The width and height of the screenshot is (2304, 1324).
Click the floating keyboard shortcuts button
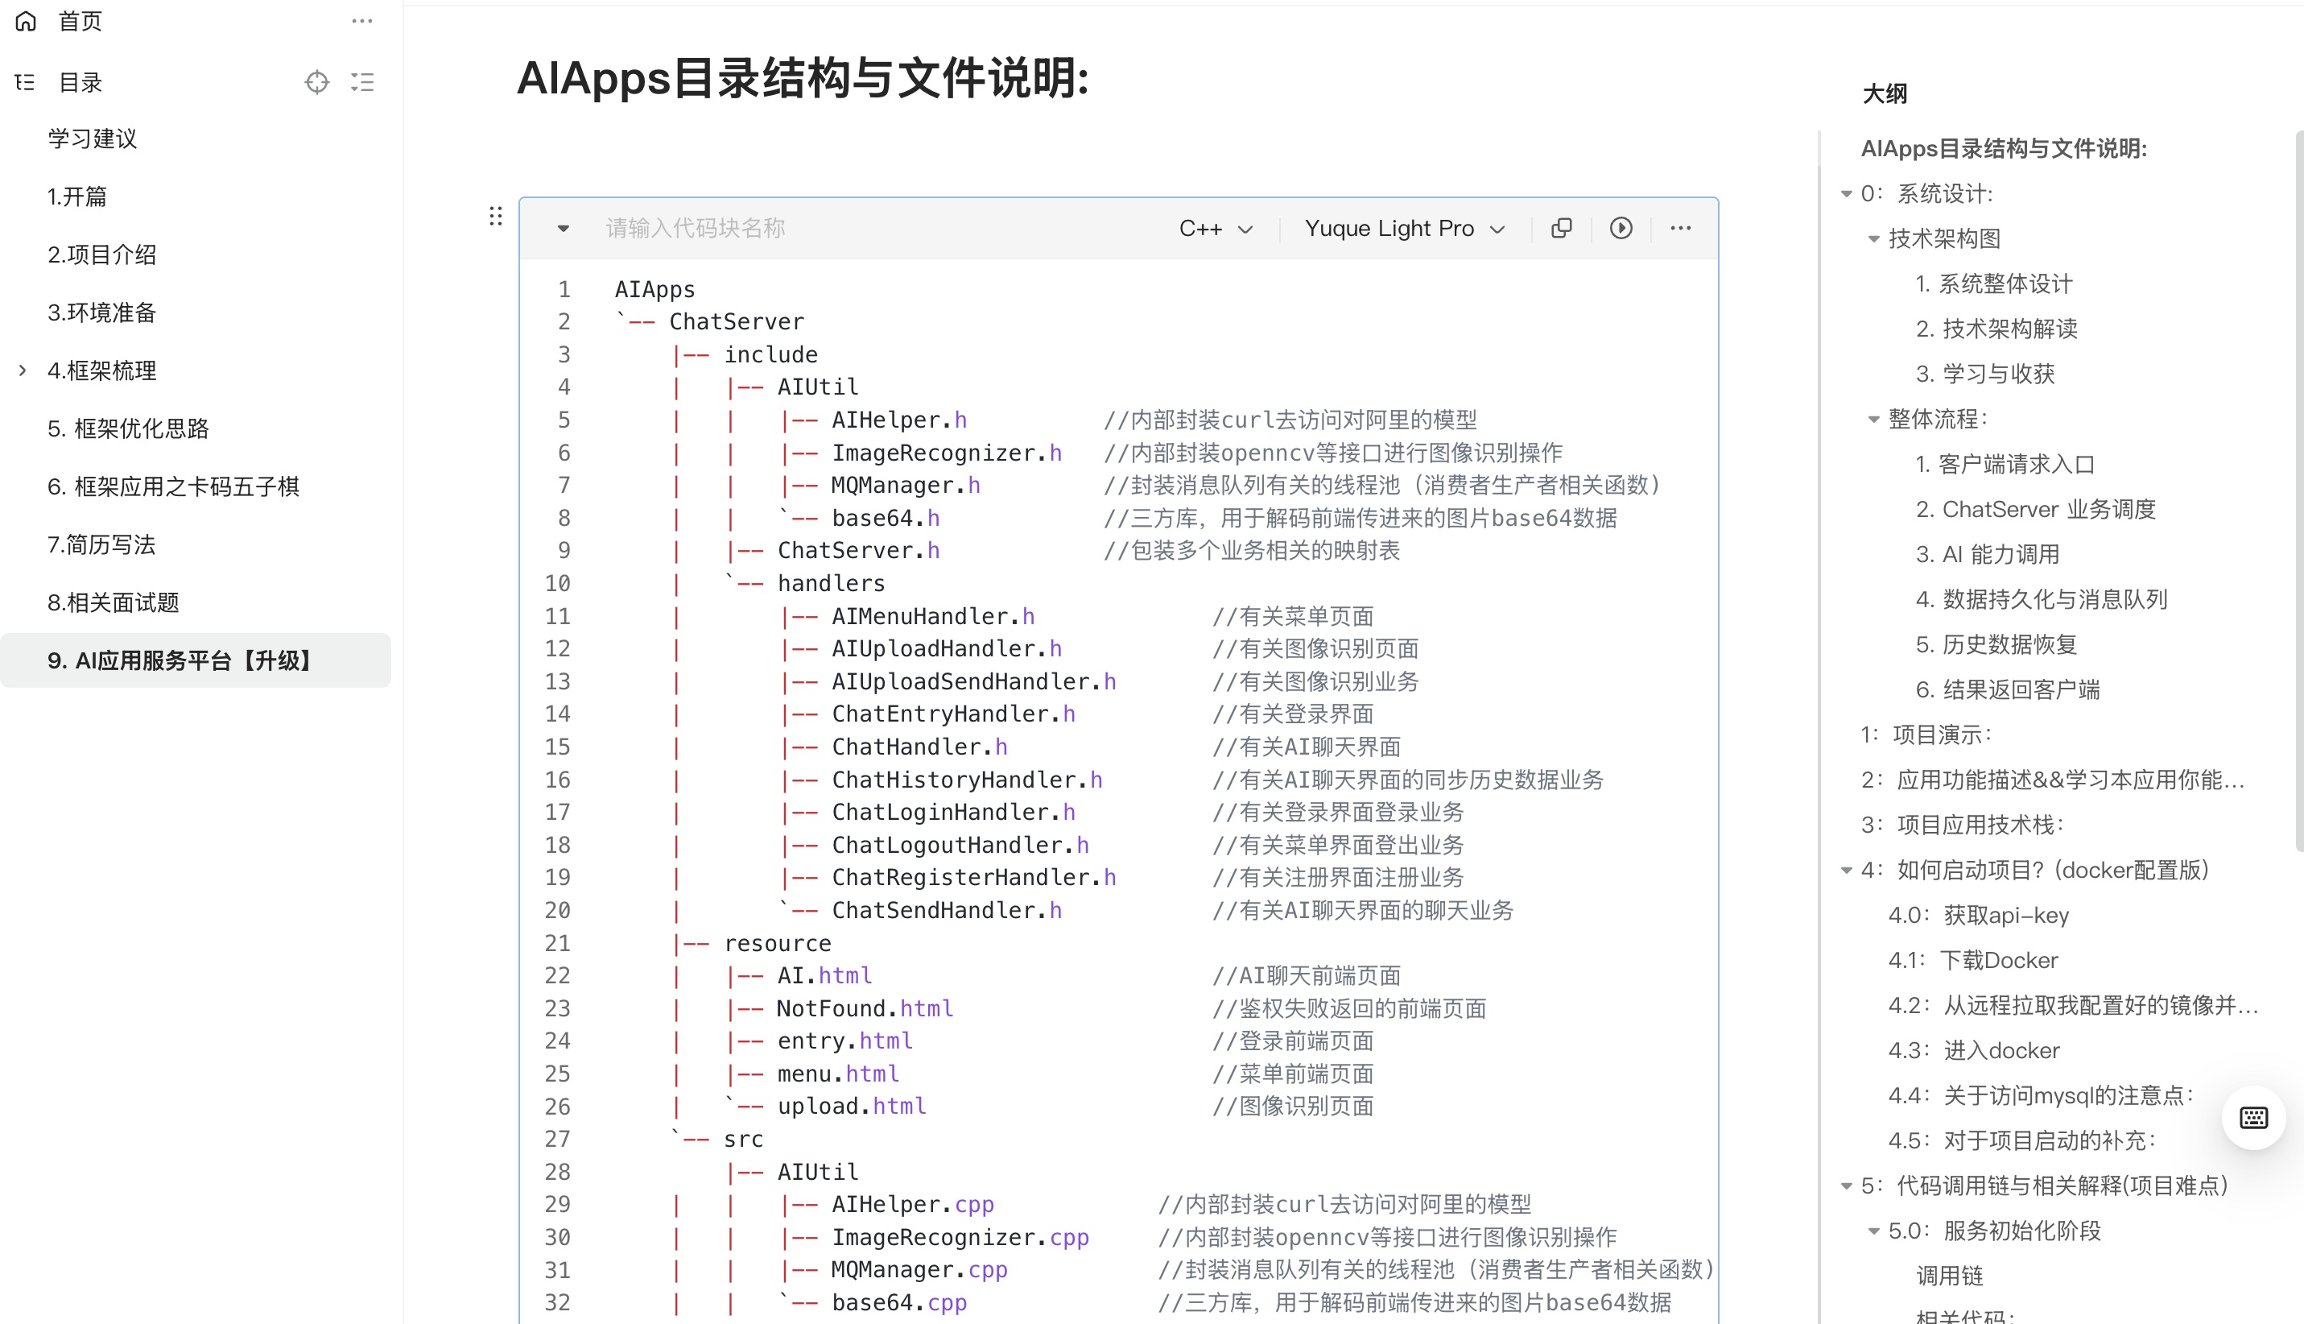click(2253, 1118)
